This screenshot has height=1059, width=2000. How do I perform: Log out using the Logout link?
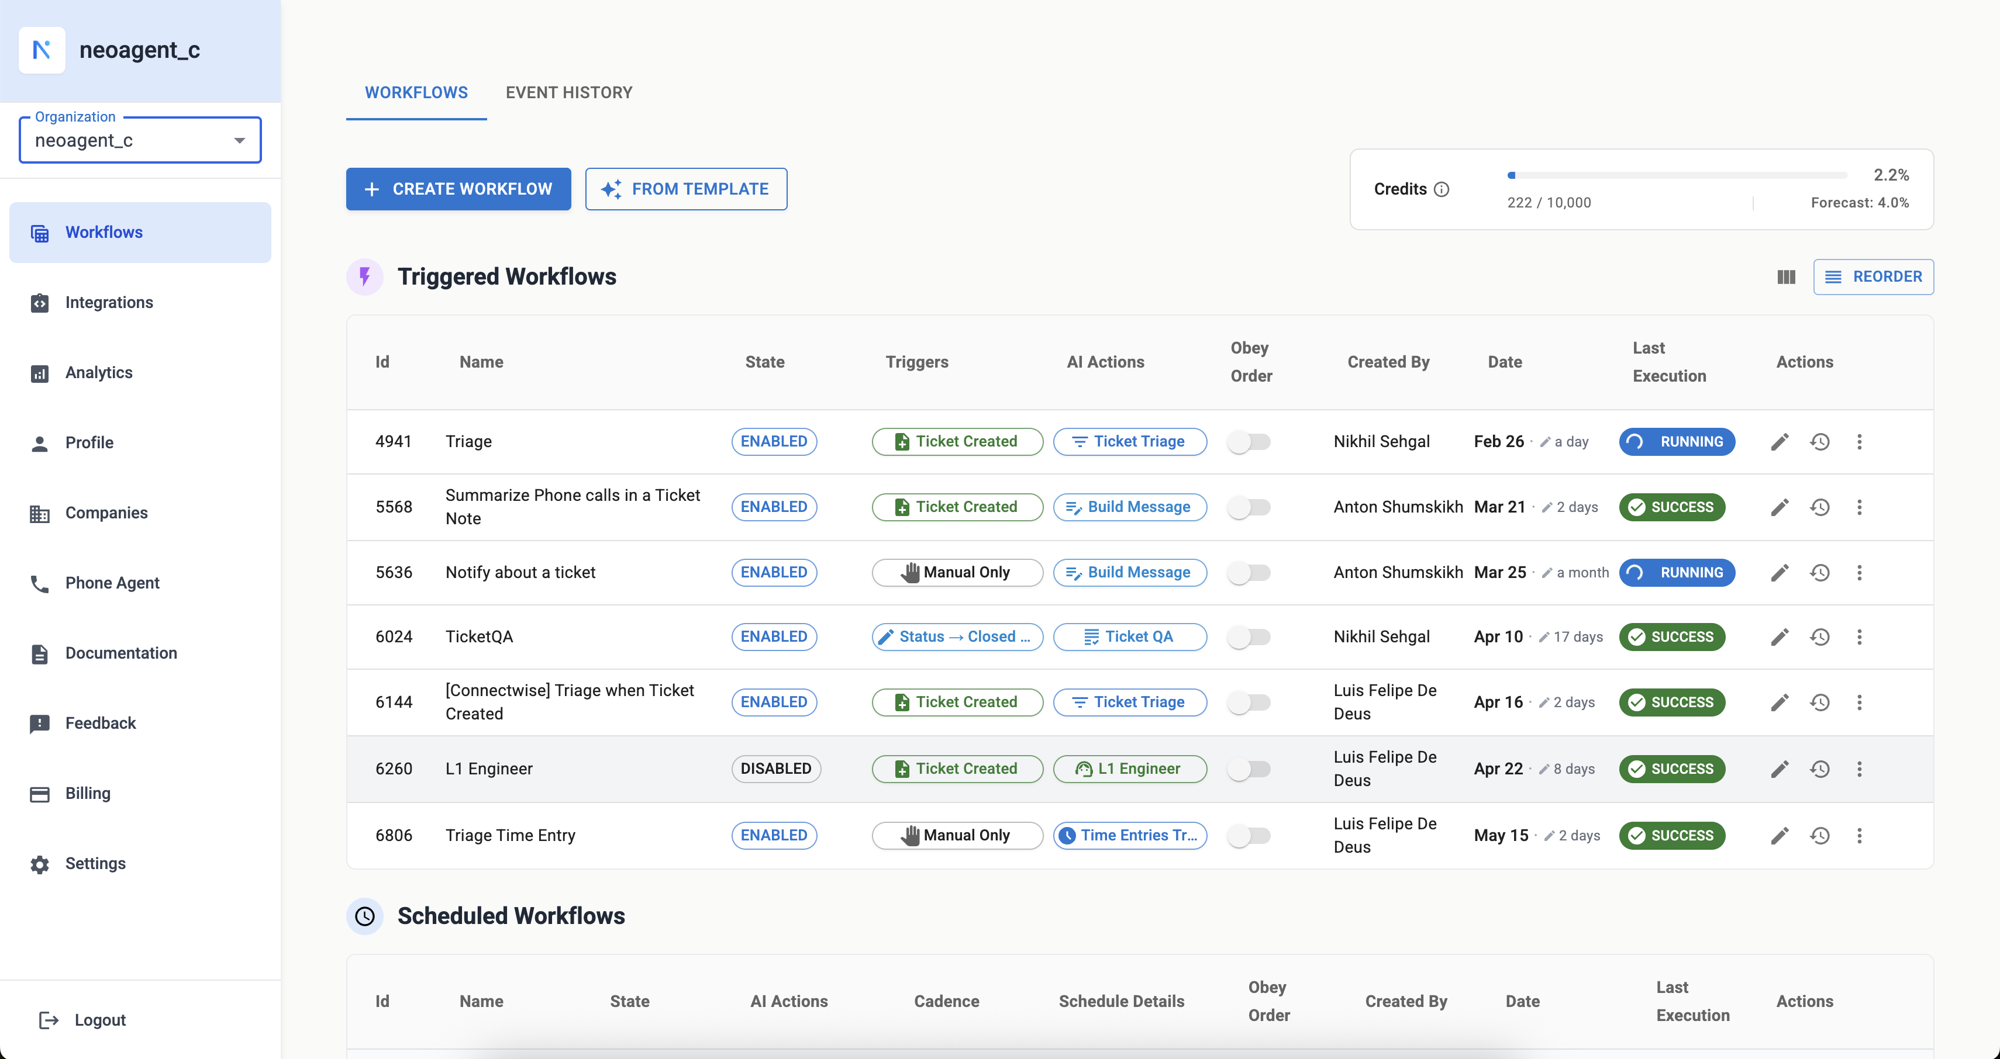point(82,1020)
